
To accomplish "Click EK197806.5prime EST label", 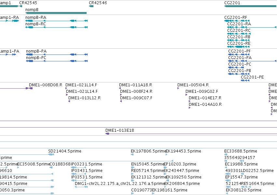I will (148, 151).
